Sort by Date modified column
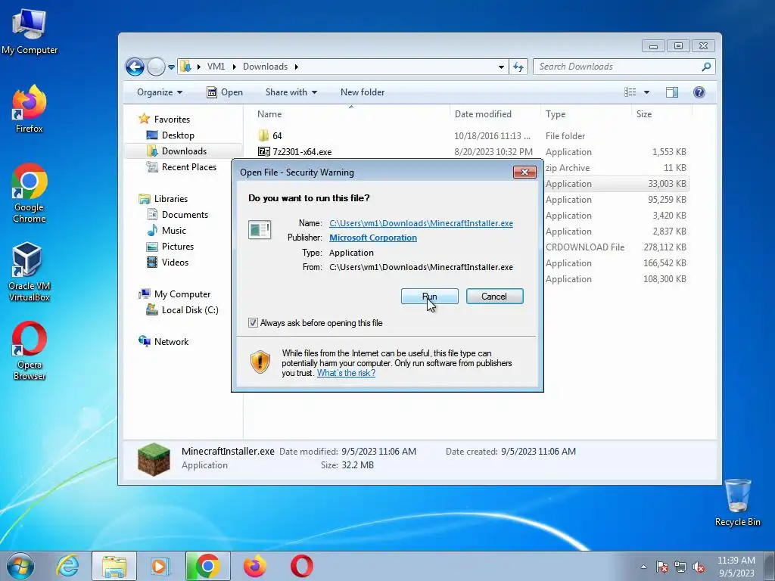This screenshot has height=581, width=775. 495,114
